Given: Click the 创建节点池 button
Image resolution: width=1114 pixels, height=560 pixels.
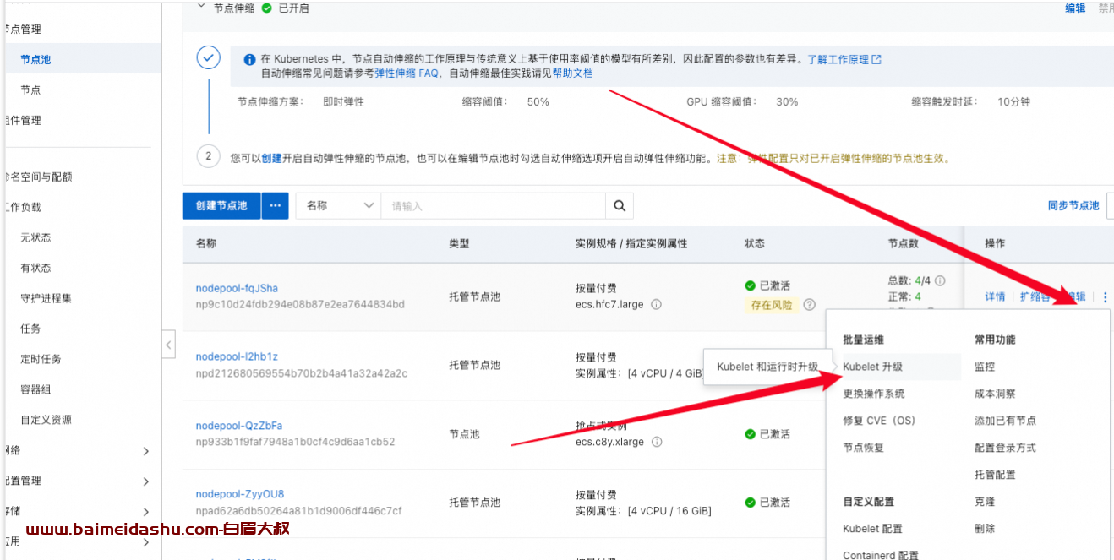Looking at the screenshot, I should (x=221, y=205).
